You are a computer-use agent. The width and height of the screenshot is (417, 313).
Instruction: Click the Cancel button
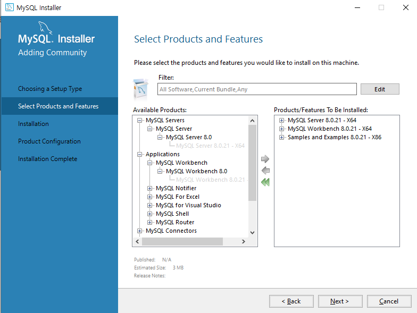tap(389, 301)
